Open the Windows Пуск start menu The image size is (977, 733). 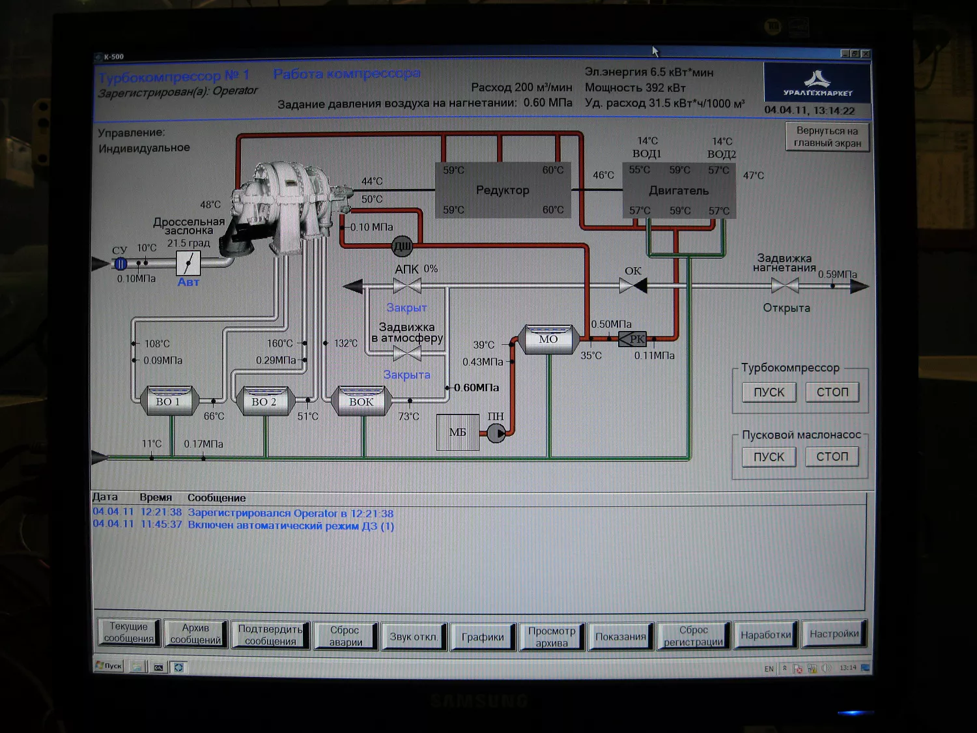[x=109, y=666]
